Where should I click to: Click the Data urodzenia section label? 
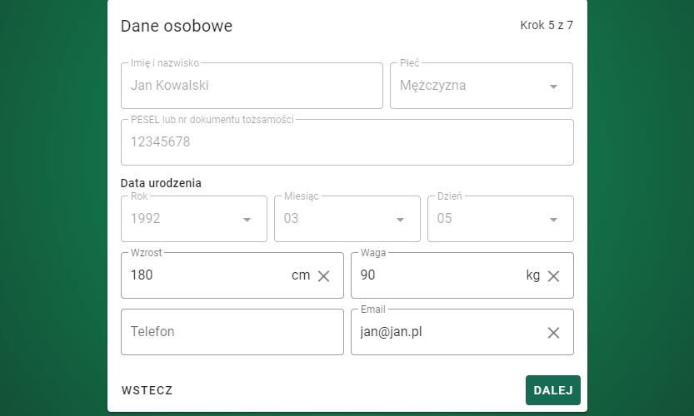[x=162, y=183]
